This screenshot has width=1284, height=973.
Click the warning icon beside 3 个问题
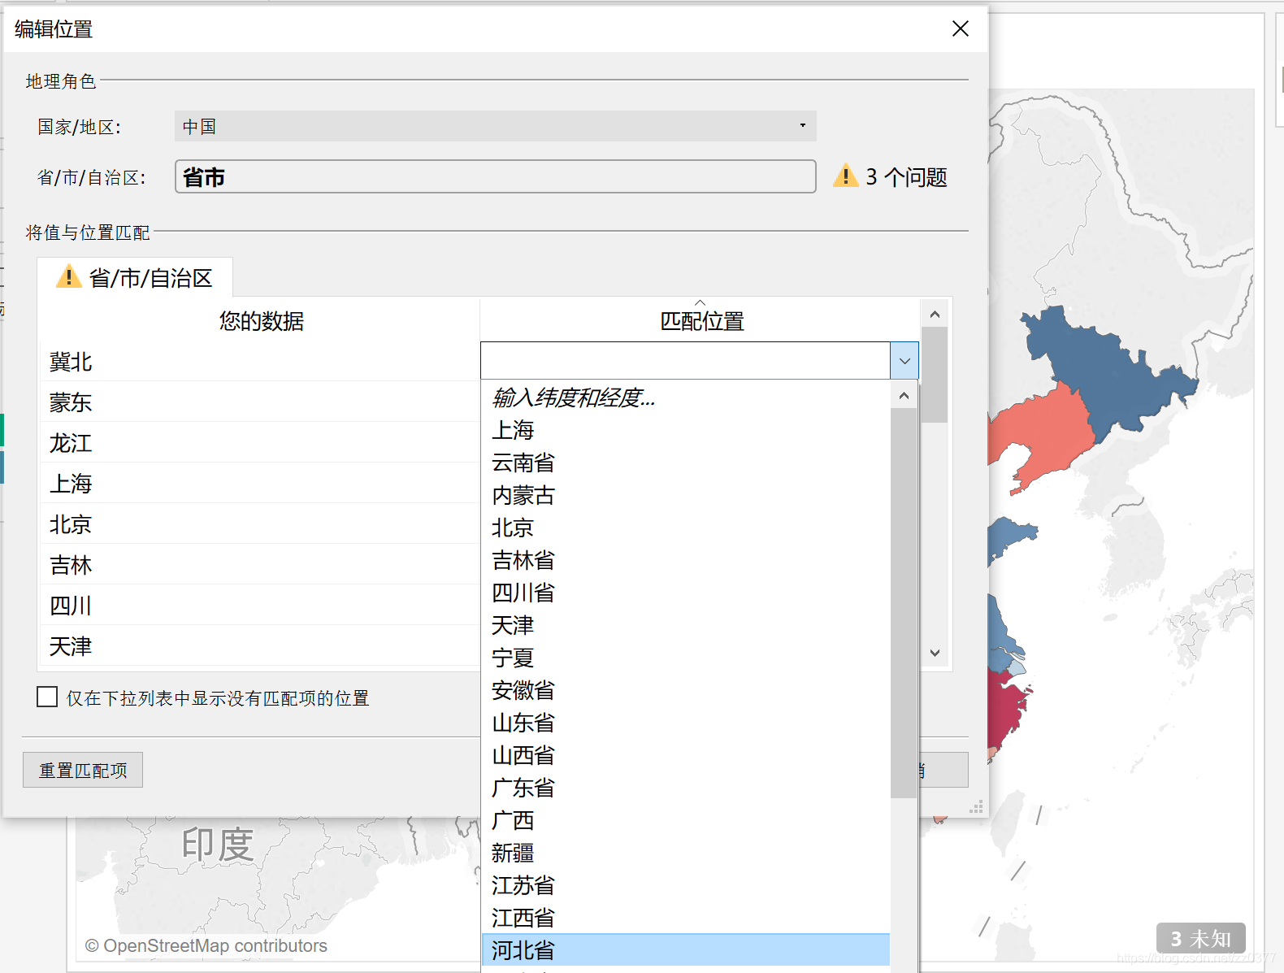pos(845,176)
